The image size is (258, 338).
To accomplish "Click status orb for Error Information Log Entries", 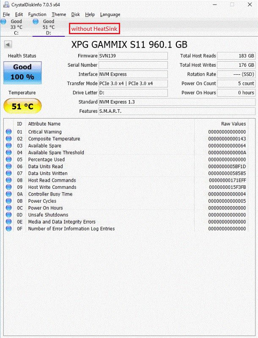I will (x=8, y=228).
